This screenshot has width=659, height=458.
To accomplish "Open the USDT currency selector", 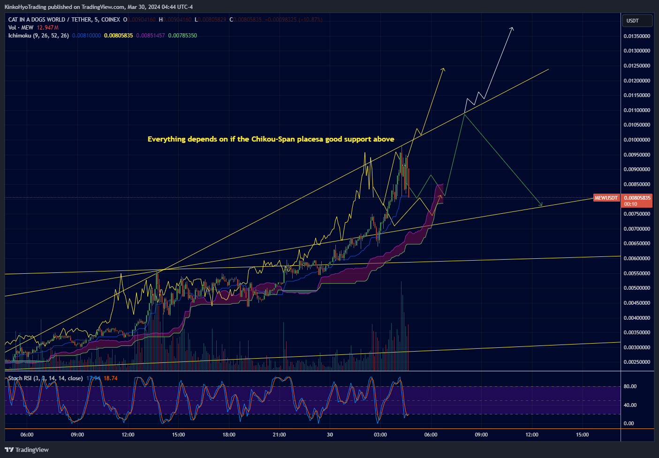I will click(x=637, y=21).
